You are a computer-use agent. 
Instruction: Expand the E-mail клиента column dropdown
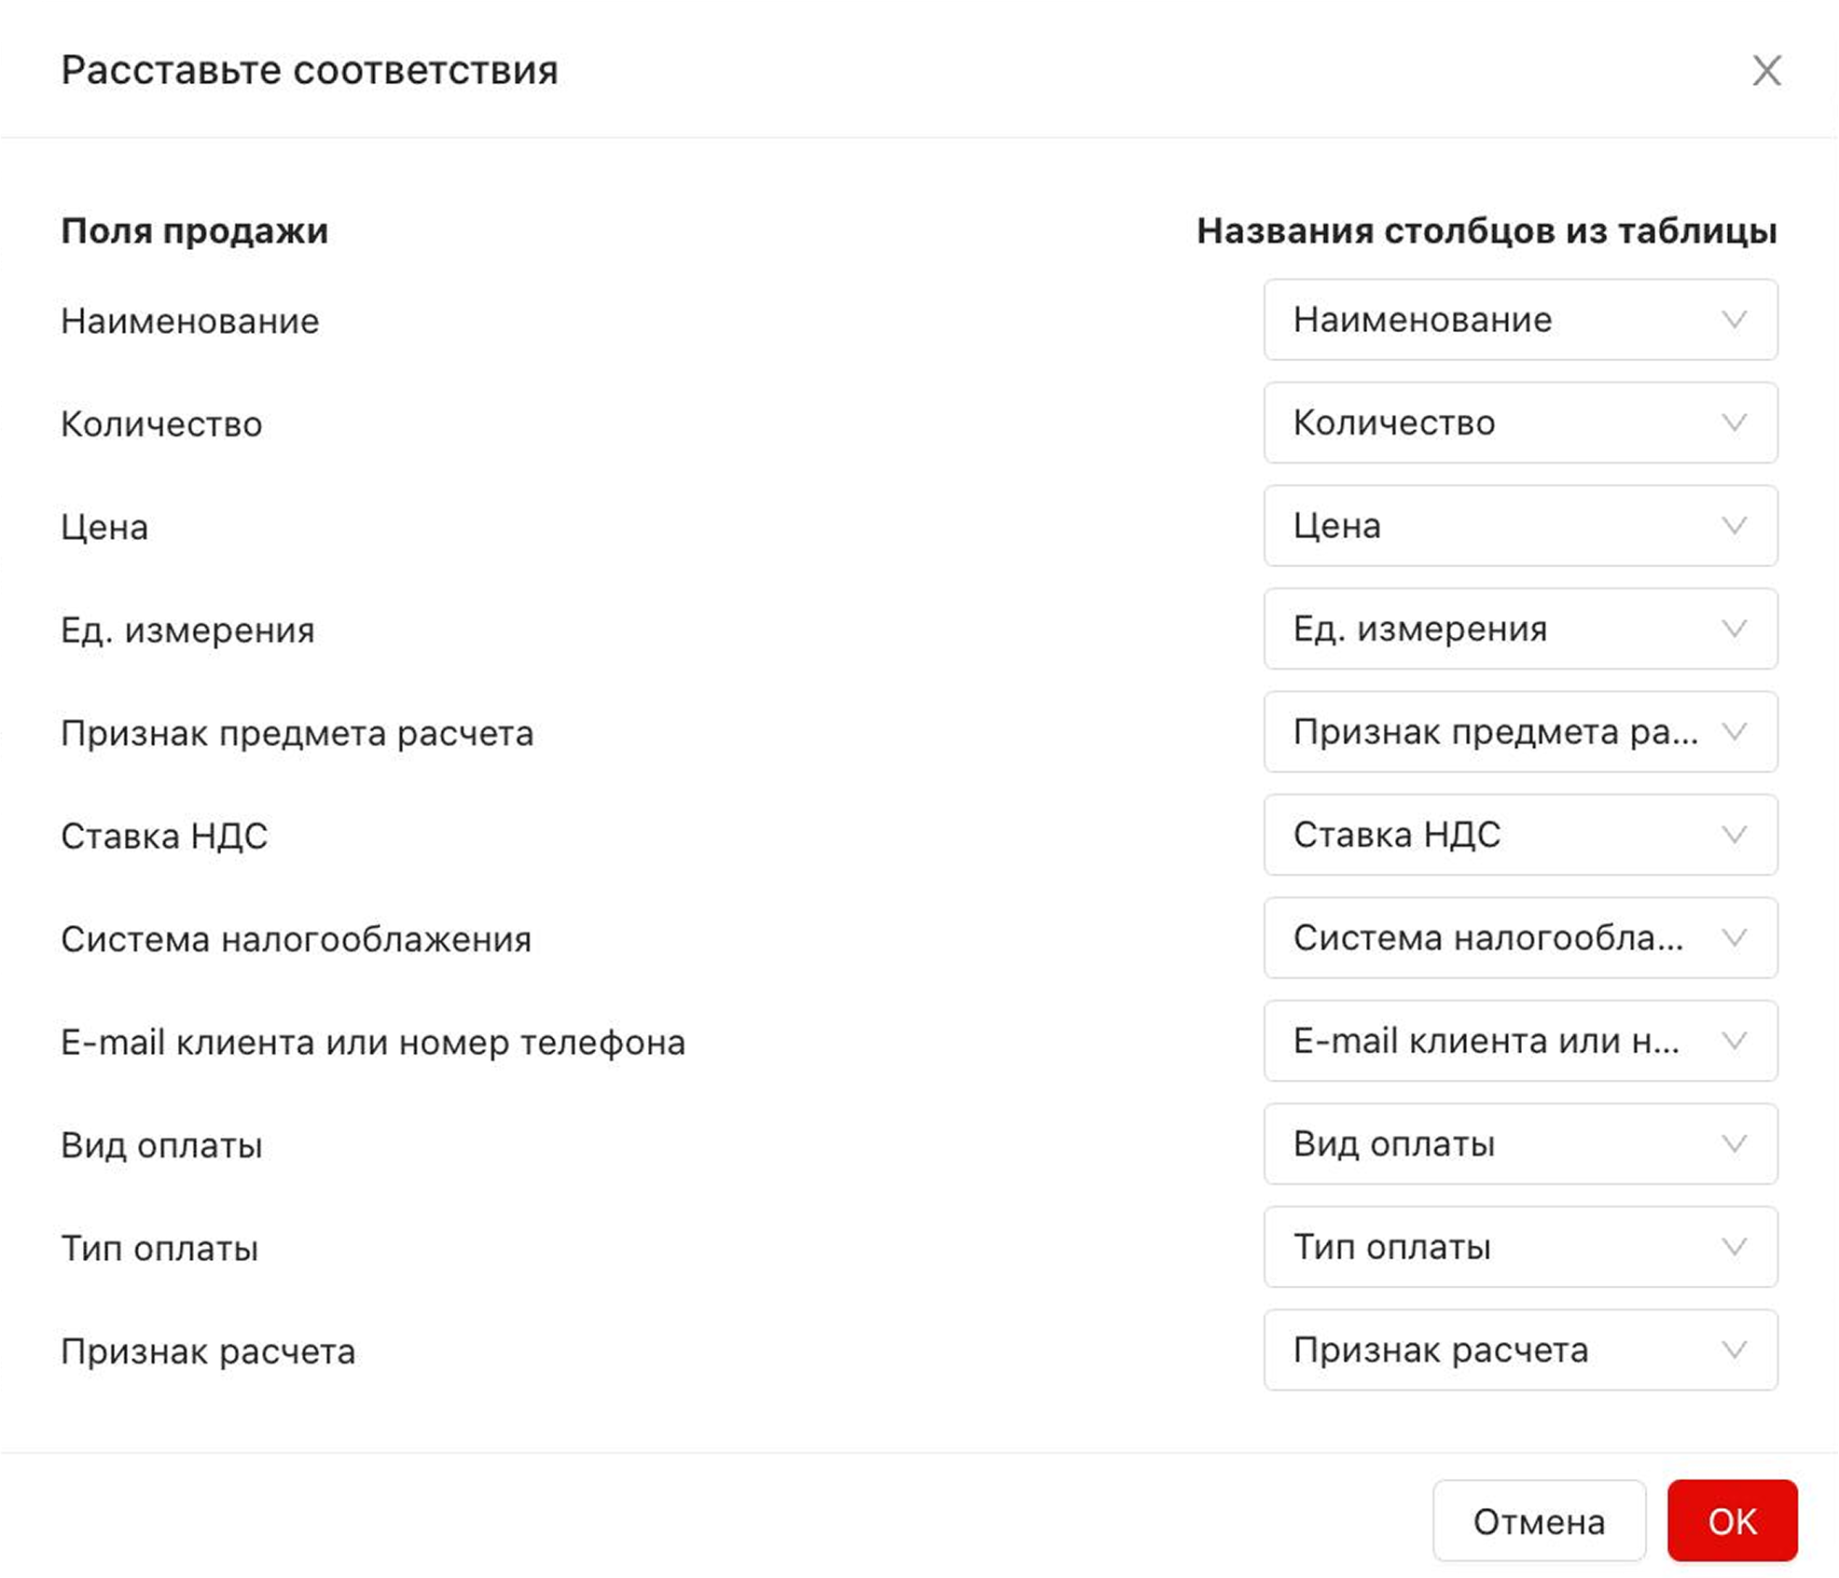1520,1041
